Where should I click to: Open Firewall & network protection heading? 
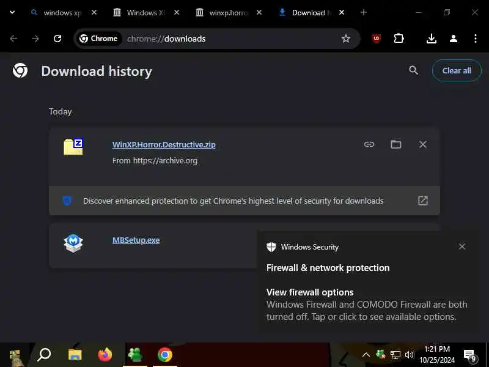tap(328, 268)
